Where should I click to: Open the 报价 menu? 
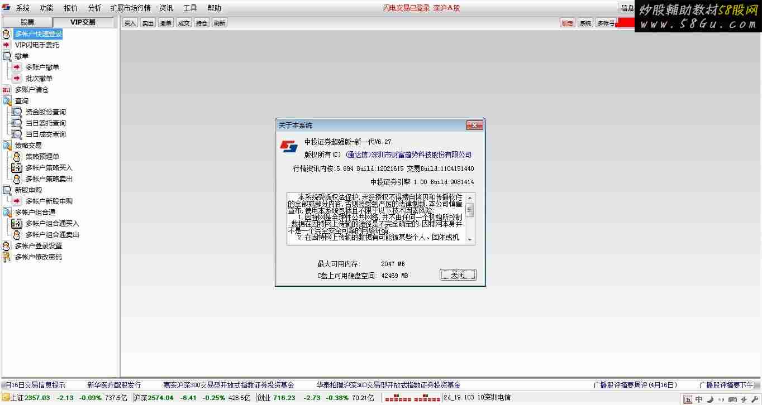pos(71,8)
